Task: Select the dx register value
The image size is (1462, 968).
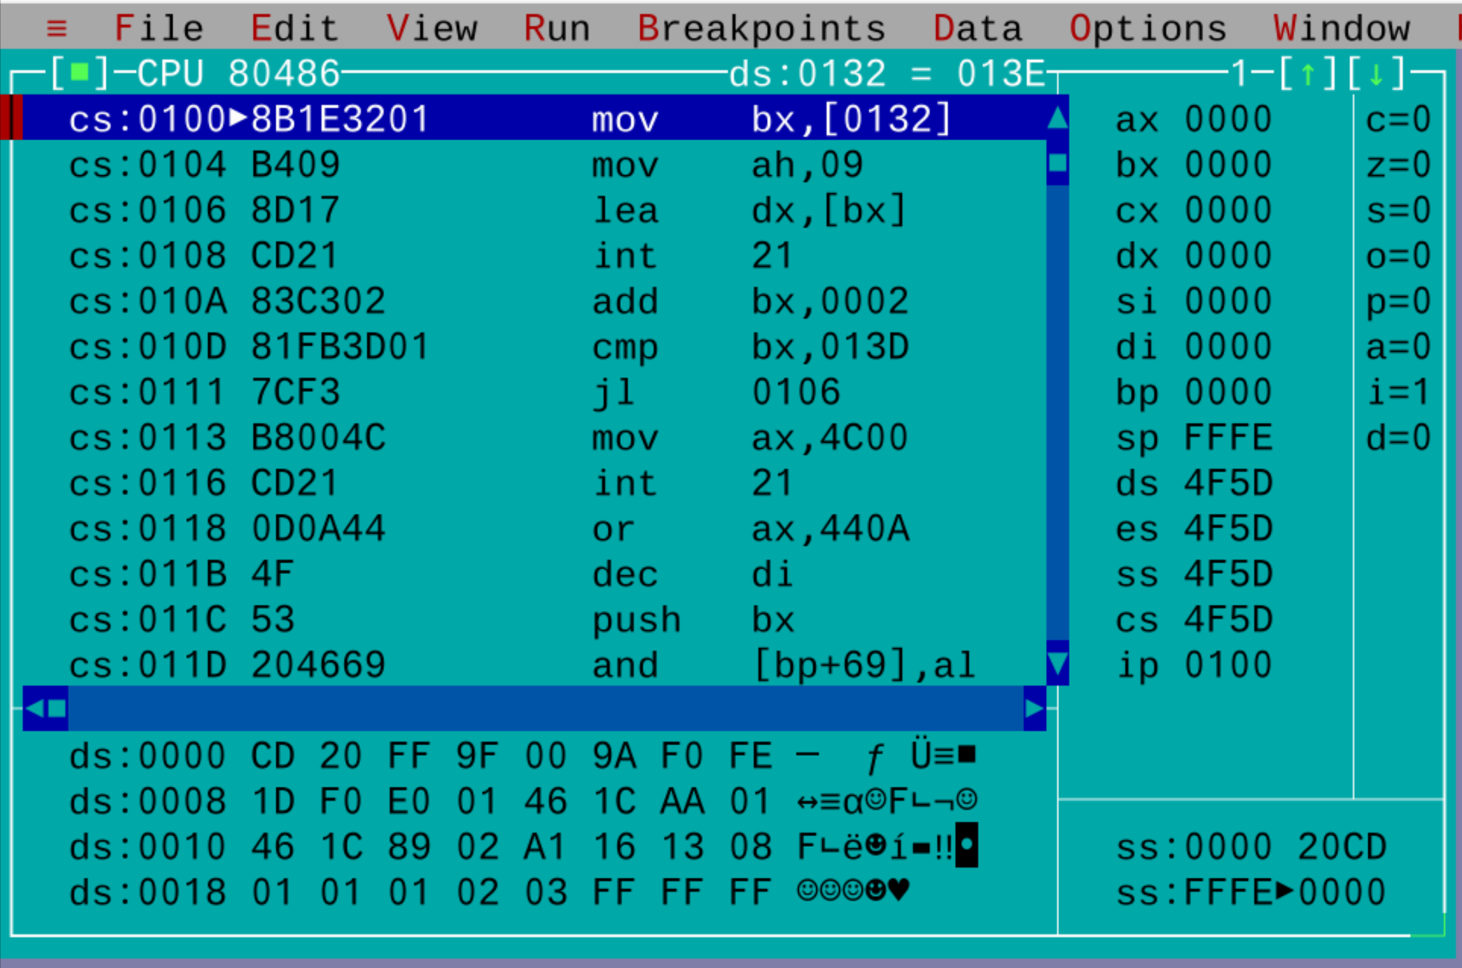Action: click(1228, 255)
